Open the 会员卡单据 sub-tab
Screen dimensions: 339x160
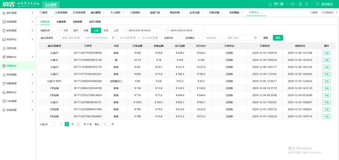(x=95, y=22)
